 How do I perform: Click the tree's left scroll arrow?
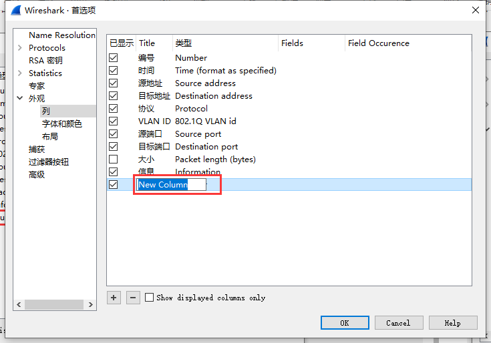(19, 304)
